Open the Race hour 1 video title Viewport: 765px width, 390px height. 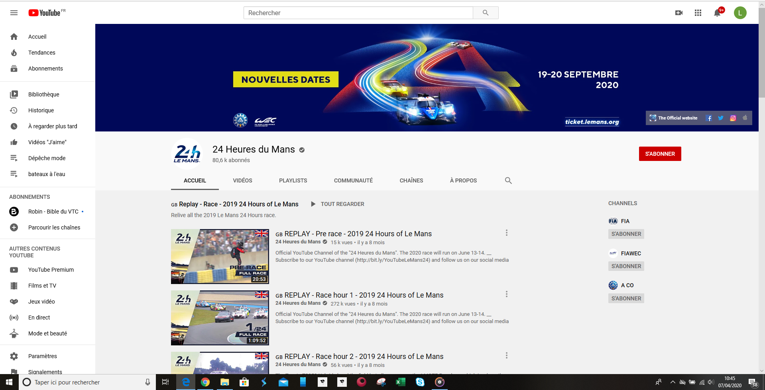tap(359, 295)
